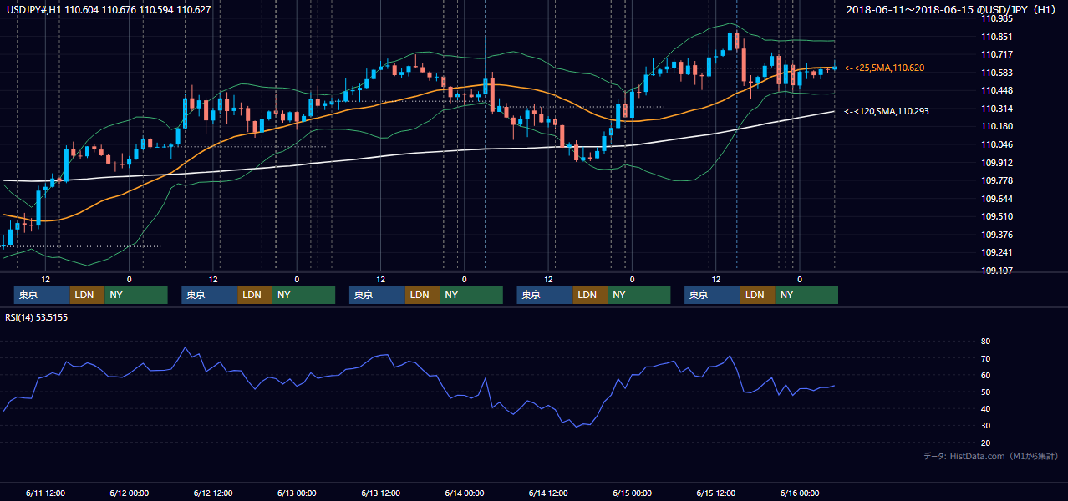The height and width of the screenshot is (501, 1068).
Task: Click RSI scale value 80
Action: point(985,342)
